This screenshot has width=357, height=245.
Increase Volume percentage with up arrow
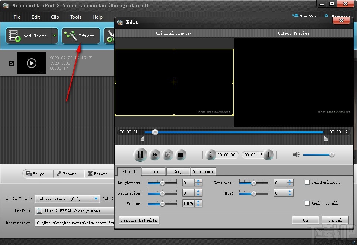198,202
